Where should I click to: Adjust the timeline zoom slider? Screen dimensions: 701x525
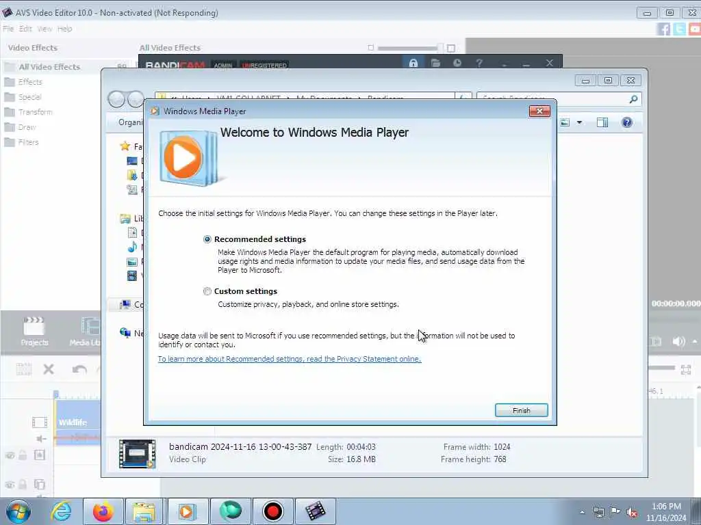662,368
